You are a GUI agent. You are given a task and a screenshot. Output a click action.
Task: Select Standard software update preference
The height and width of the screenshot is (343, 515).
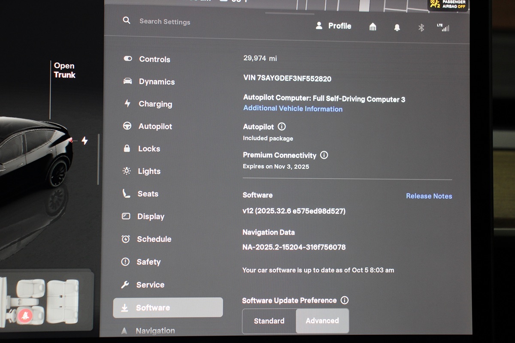pyautogui.click(x=269, y=321)
